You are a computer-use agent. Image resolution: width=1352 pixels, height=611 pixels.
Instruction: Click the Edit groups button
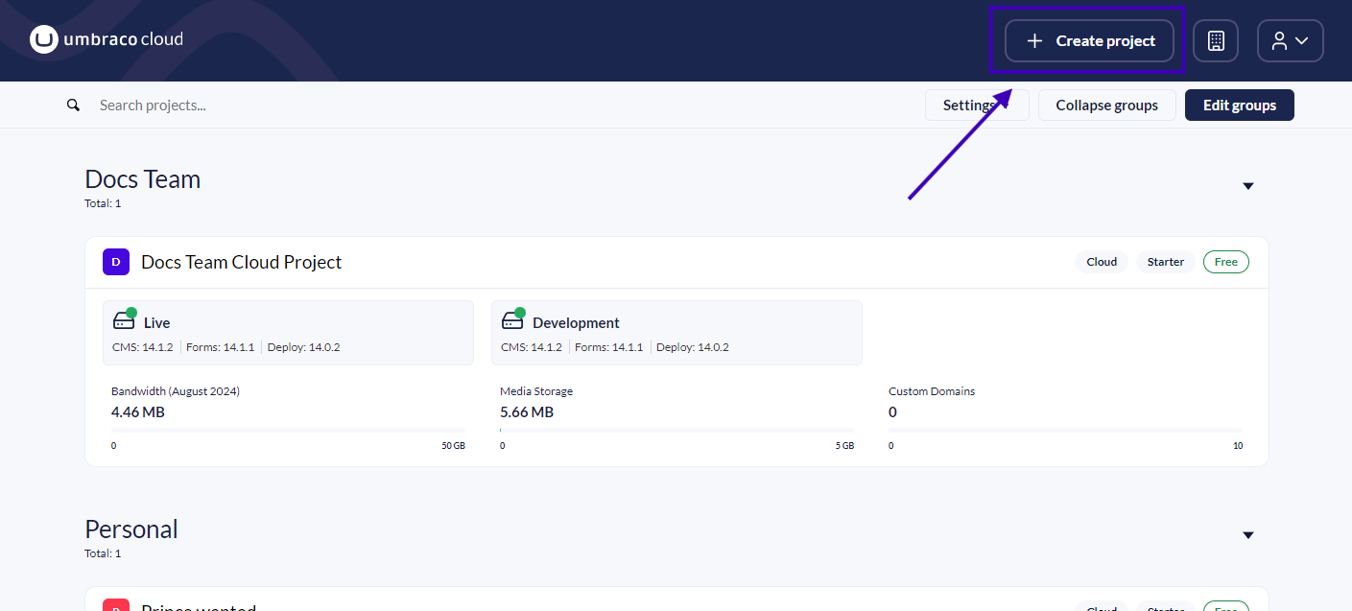(1239, 106)
